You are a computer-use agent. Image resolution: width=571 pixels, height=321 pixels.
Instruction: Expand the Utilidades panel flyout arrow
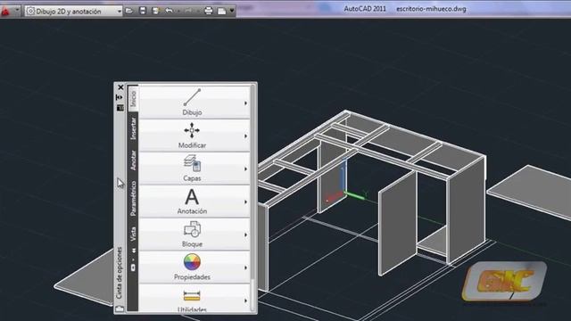tap(246, 300)
